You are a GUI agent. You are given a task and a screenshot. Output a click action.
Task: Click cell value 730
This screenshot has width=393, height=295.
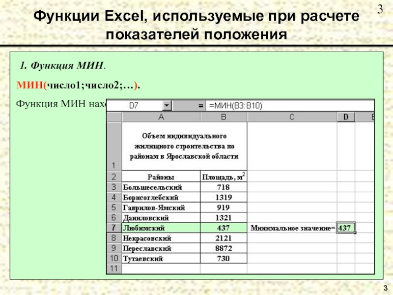pyautogui.click(x=224, y=258)
